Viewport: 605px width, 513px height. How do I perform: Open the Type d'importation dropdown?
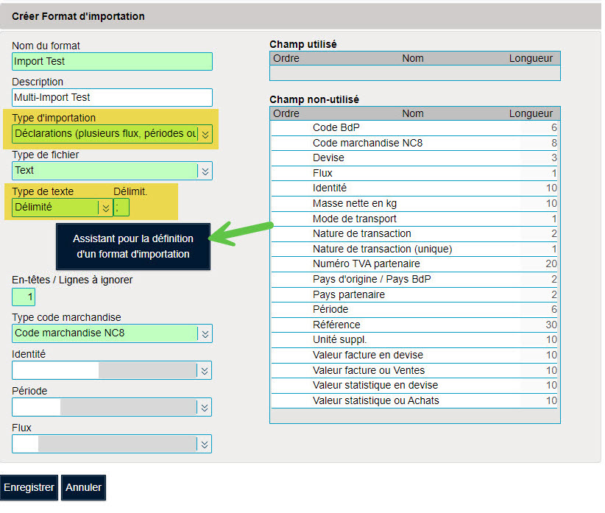[112, 134]
